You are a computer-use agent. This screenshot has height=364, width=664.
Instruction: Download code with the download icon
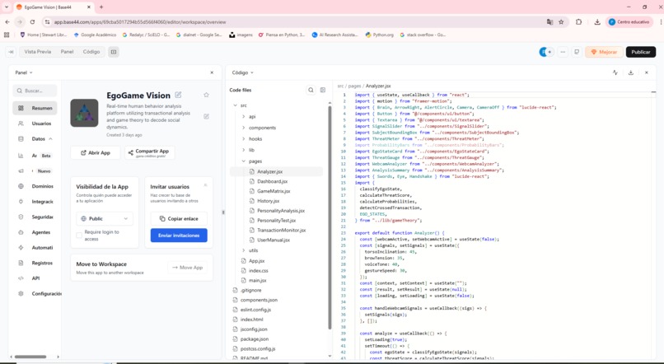(630, 72)
